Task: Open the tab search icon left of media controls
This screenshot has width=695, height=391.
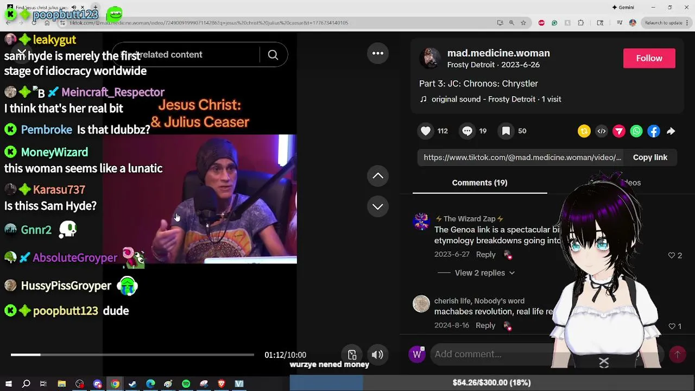Action: (x=600, y=23)
